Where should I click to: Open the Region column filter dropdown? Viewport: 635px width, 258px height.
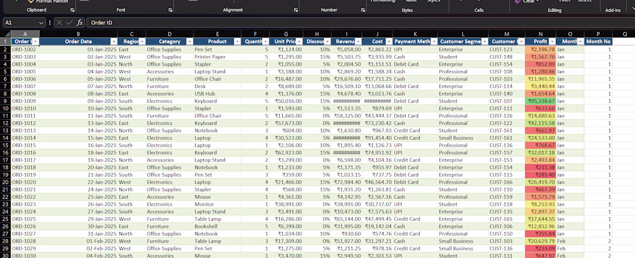(x=142, y=41)
